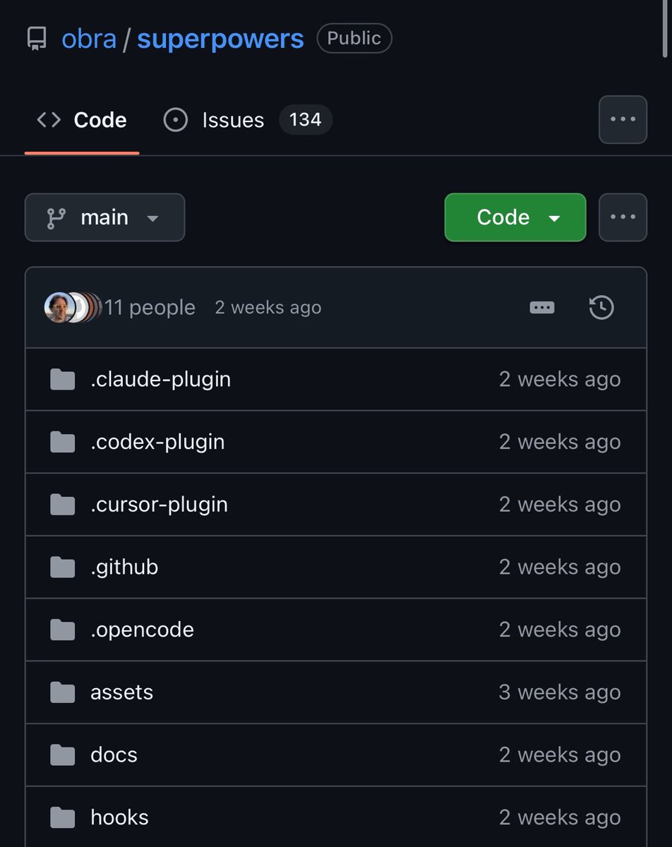Open the .codex-plugin folder
This screenshot has height=847, width=672.
157,442
